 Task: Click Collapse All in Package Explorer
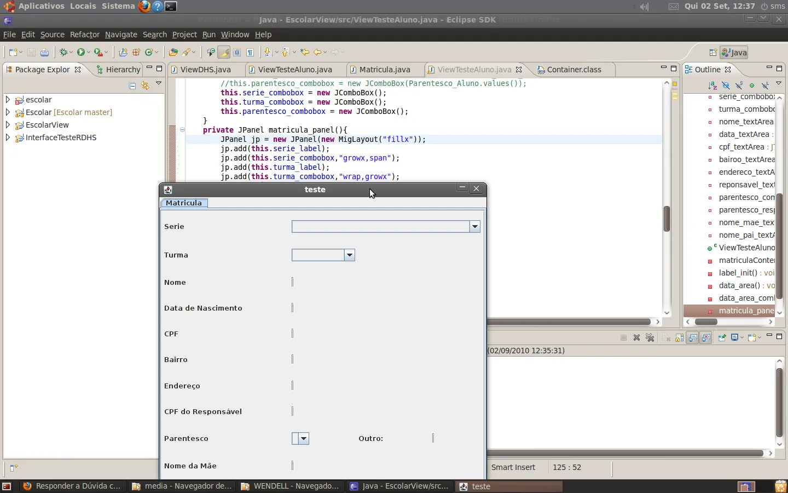click(x=132, y=85)
